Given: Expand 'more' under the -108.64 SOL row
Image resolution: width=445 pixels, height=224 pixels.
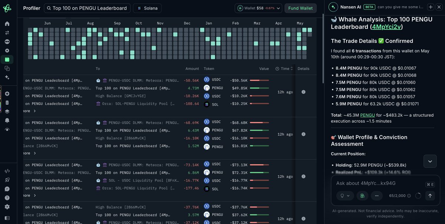Looking at the screenshot, I should click(30, 111).
